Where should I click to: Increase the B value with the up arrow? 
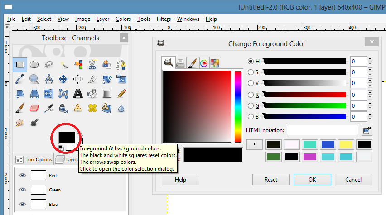point(370,114)
